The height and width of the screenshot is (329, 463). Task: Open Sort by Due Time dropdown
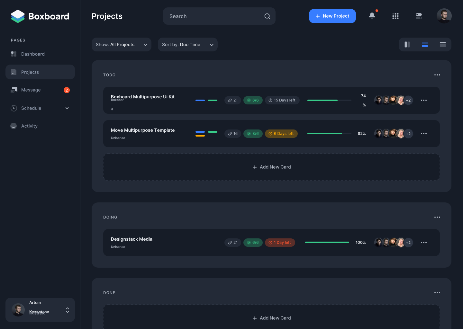(x=188, y=44)
